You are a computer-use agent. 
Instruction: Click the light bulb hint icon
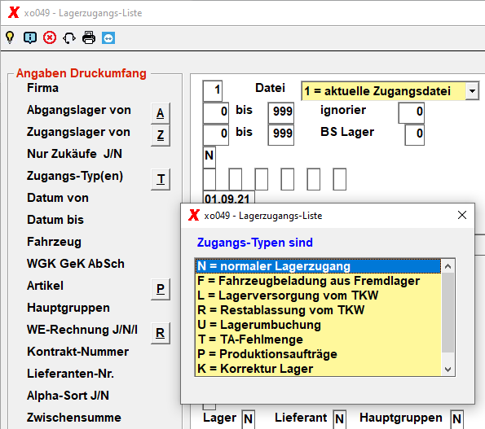tap(10, 38)
